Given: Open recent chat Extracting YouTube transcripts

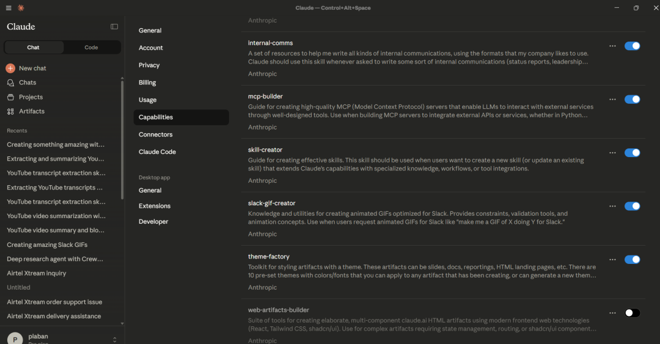Looking at the screenshot, I should coord(55,188).
